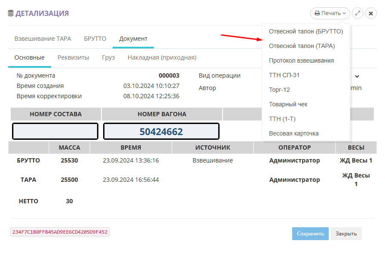The image size is (385, 265).
Task: Choose Протокол взвешивания from print menu
Action: click(x=301, y=60)
